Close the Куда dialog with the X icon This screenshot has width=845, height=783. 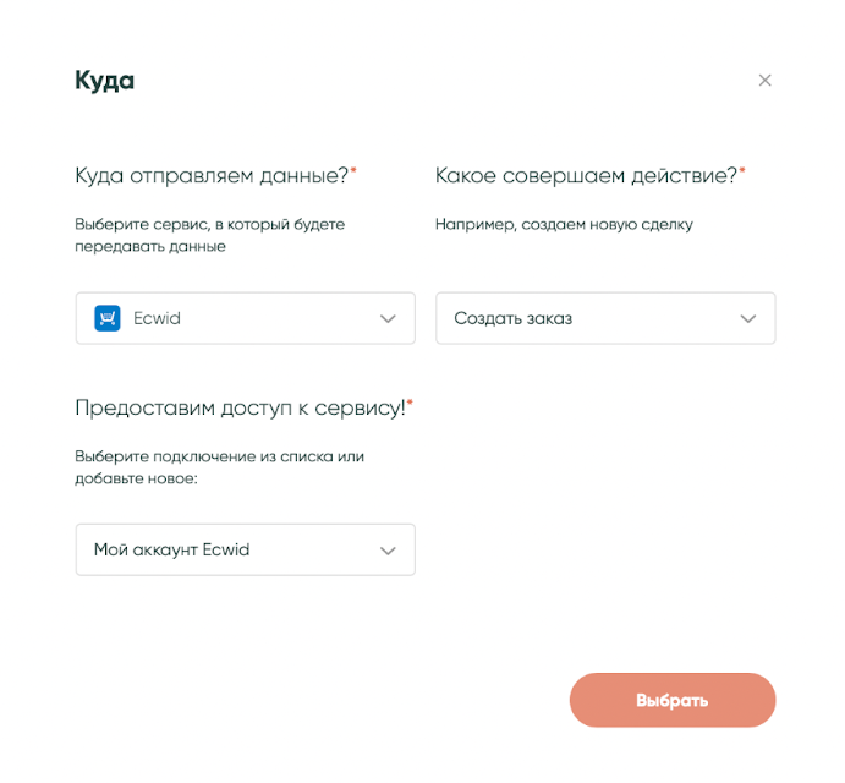click(764, 80)
